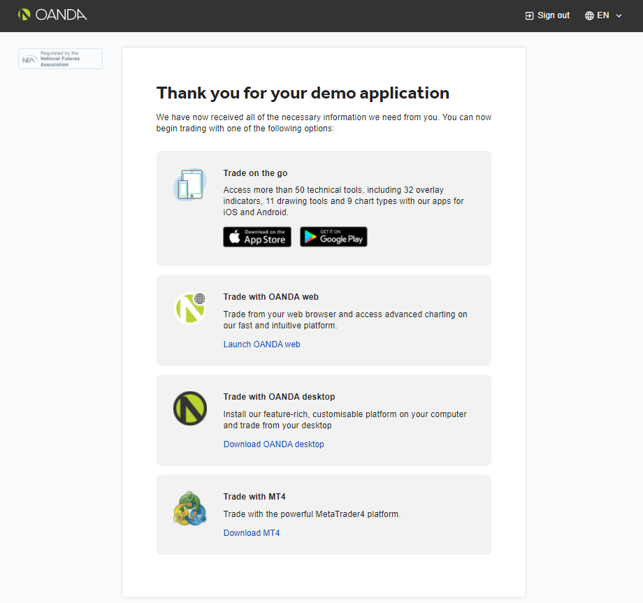Viewport: 643px width, 603px height.
Task: Select the EN language label
Action: tap(602, 15)
